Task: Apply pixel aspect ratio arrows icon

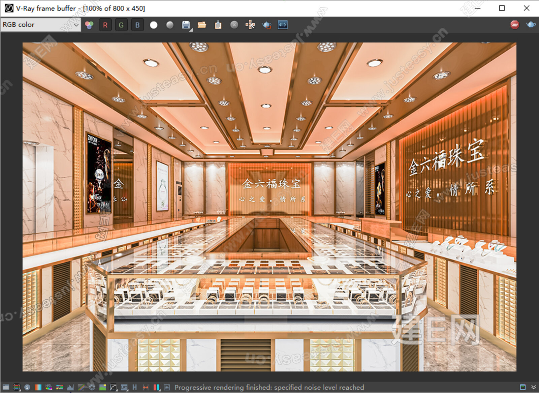Action: (x=146, y=387)
